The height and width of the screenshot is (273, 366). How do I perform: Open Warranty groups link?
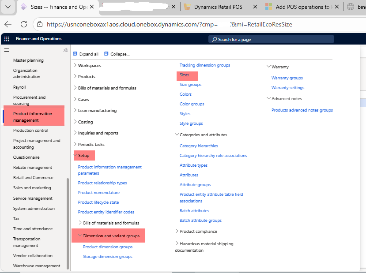(287, 78)
